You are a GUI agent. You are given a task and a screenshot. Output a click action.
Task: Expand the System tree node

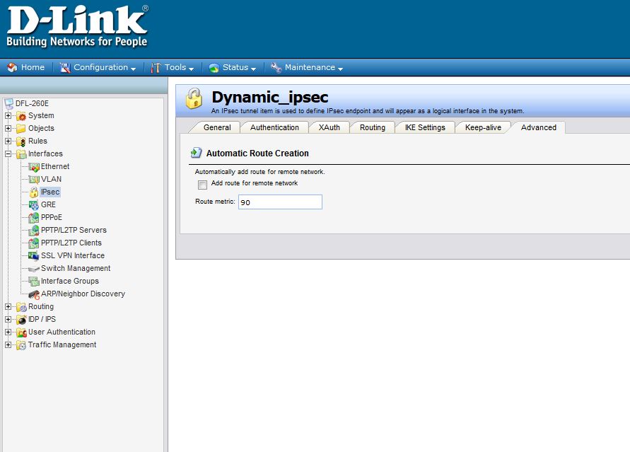[8, 115]
